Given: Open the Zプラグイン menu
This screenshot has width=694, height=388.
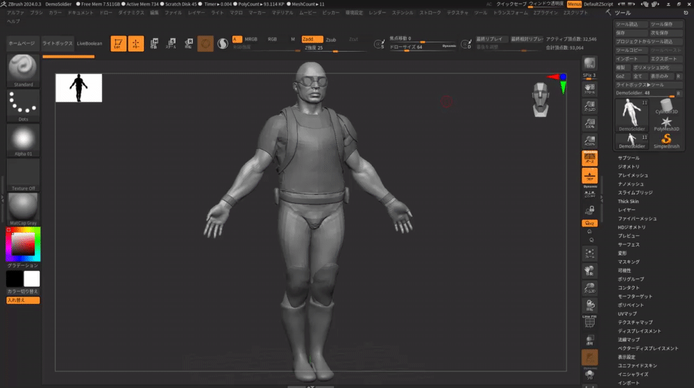Looking at the screenshot, I should 545,12.
